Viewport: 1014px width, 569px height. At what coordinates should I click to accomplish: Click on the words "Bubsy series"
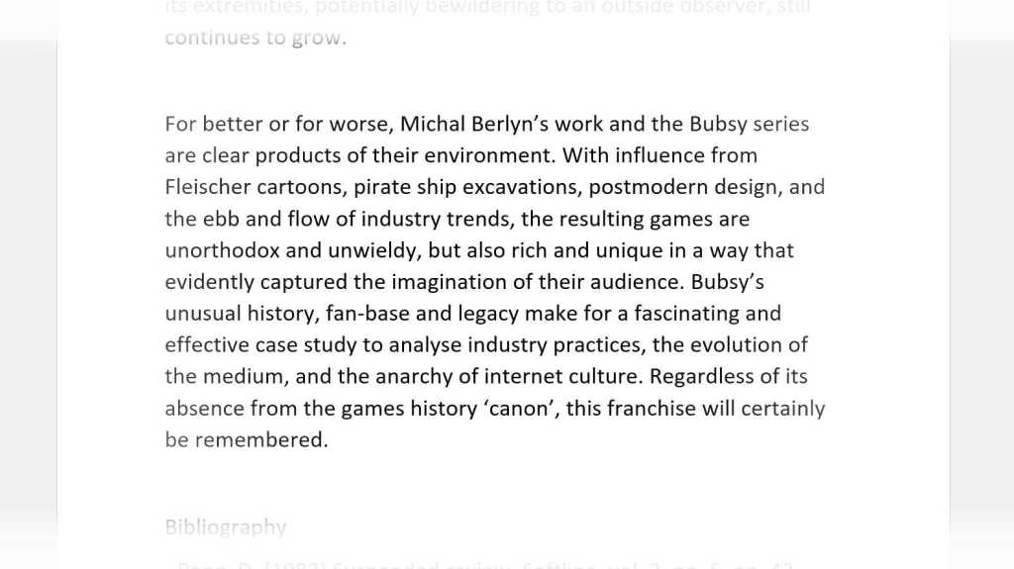point(749,124)
